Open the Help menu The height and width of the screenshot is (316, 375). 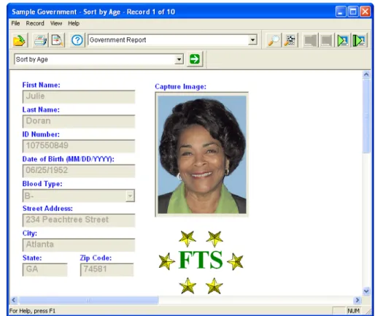74,23
